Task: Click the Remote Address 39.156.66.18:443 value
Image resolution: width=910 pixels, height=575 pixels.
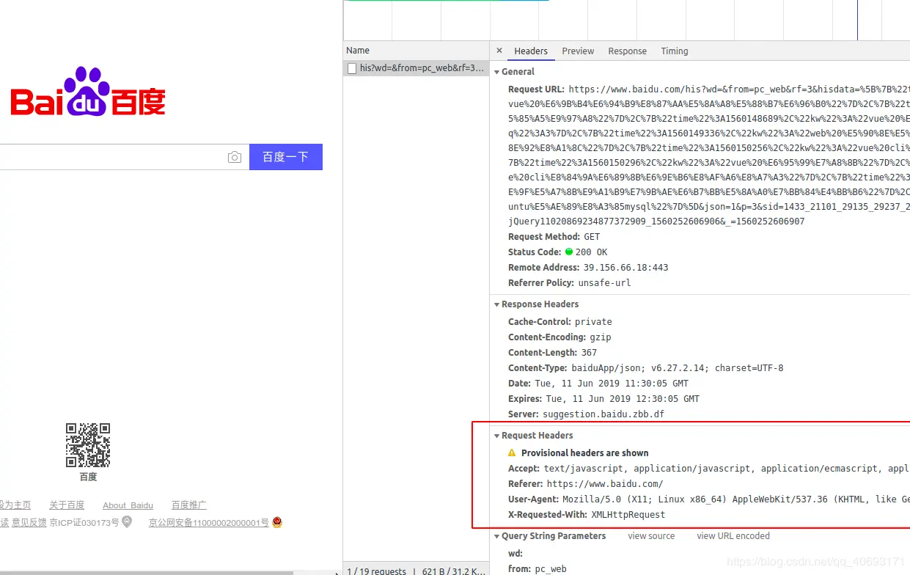Action: [626, 268]
